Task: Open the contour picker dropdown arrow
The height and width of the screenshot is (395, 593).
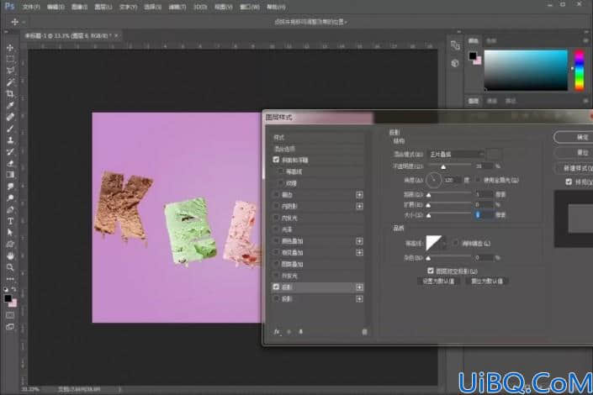Action: pos(444,244)
